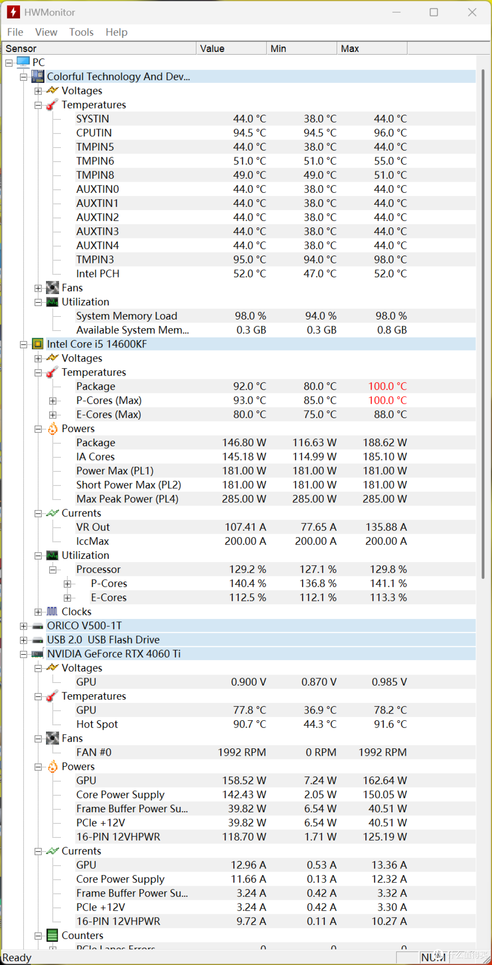Screen dimensions: 492x965
Task: Expand the P-Cores utilization node
Action: [x=67, y=584]
